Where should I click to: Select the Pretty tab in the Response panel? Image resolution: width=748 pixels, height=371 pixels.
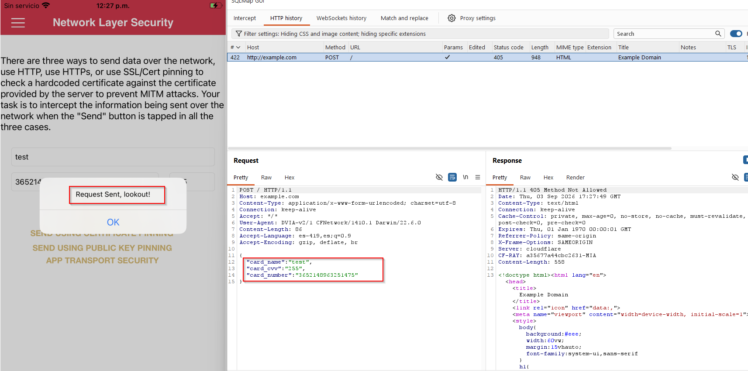500,177
